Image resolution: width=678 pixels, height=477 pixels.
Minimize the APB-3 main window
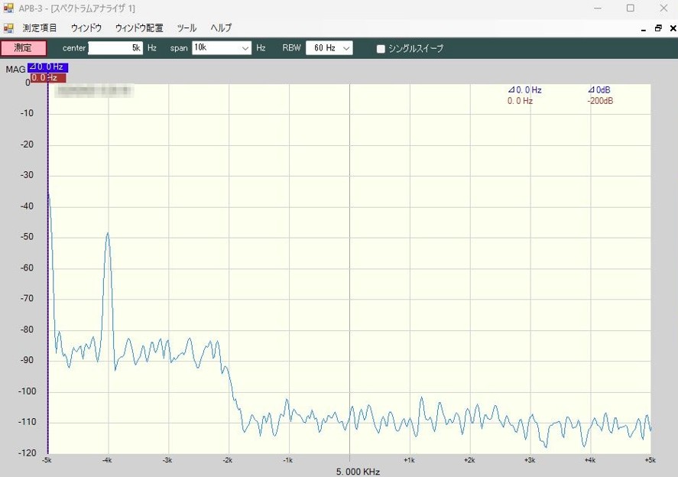click(596, 8)
